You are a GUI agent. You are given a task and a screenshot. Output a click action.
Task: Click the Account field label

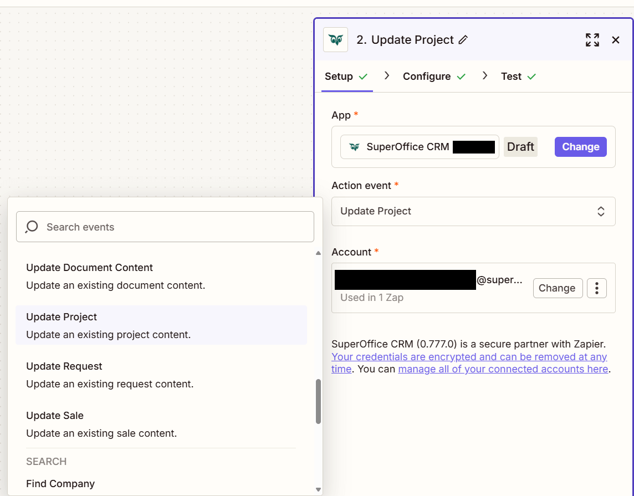coord(351,252)
